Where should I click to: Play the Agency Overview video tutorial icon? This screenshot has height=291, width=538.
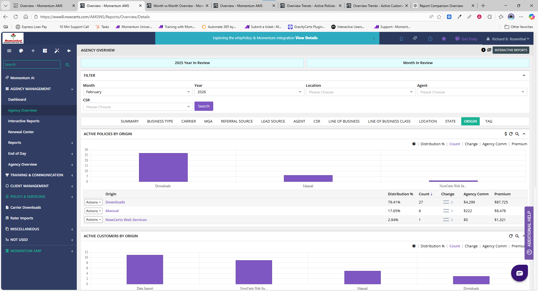(483, 50)
